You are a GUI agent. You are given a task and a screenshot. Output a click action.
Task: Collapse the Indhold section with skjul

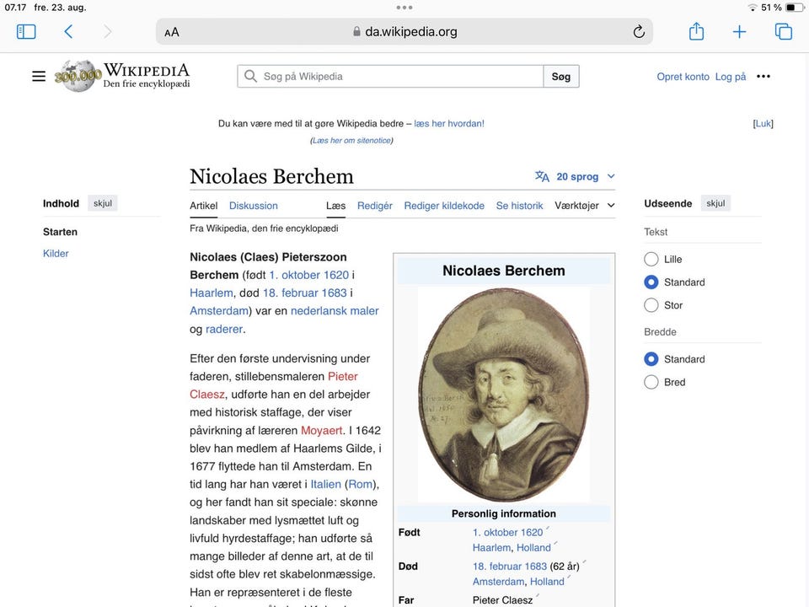tap(102, 203)
